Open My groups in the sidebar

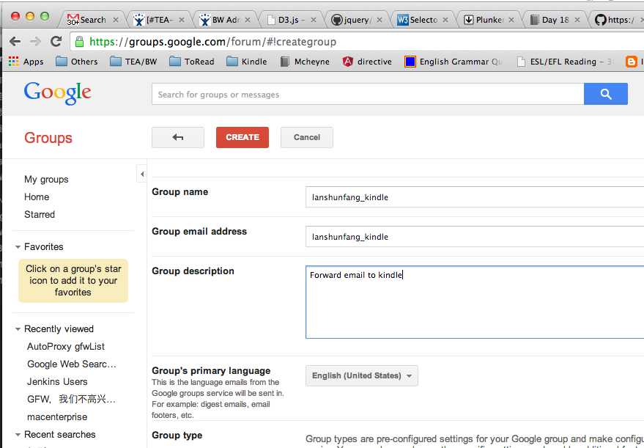point(46,180)
